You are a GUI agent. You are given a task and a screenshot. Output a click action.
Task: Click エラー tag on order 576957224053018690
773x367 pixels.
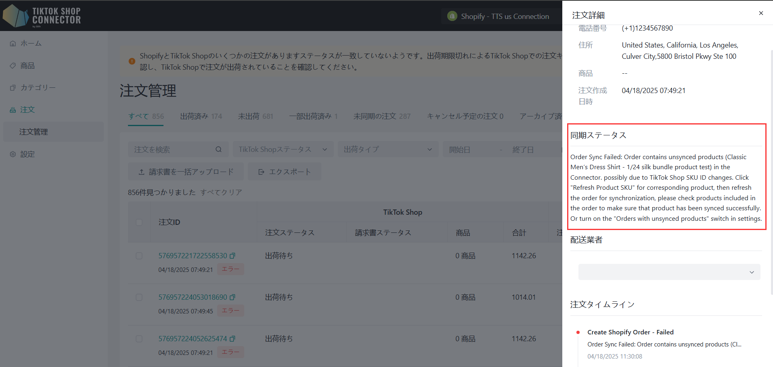[230, 311]
